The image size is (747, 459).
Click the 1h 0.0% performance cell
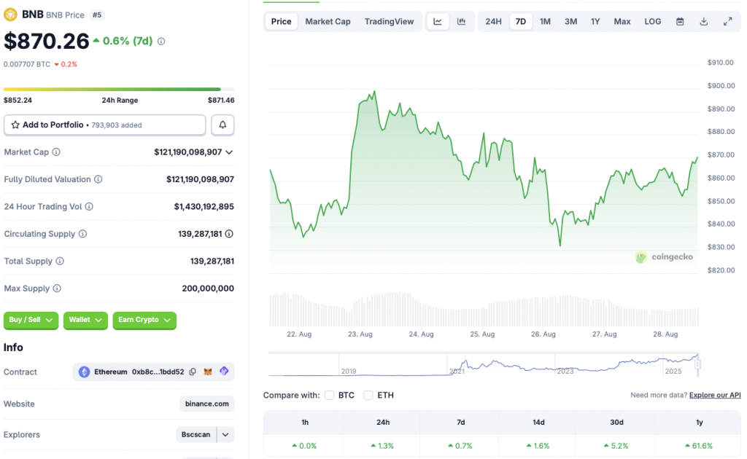[x=304, y=446]
